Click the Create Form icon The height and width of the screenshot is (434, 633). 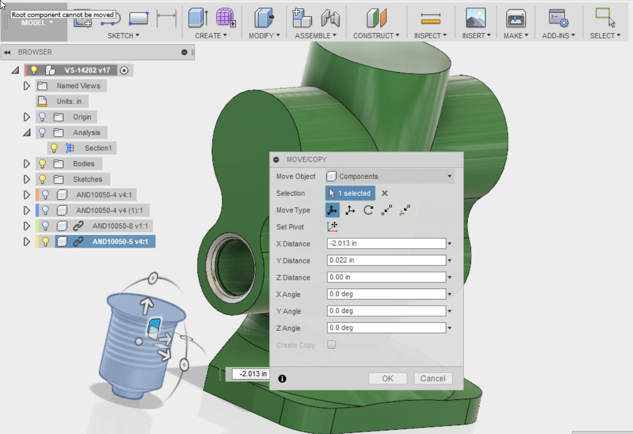tap(226, 18)
